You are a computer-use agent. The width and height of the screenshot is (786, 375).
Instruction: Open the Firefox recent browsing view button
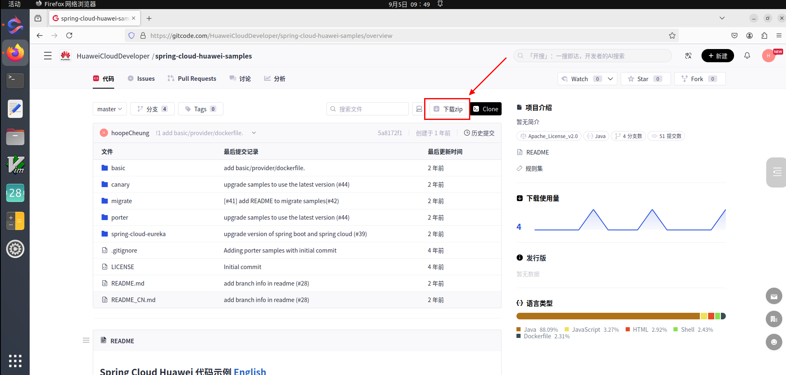pos(38,18)
